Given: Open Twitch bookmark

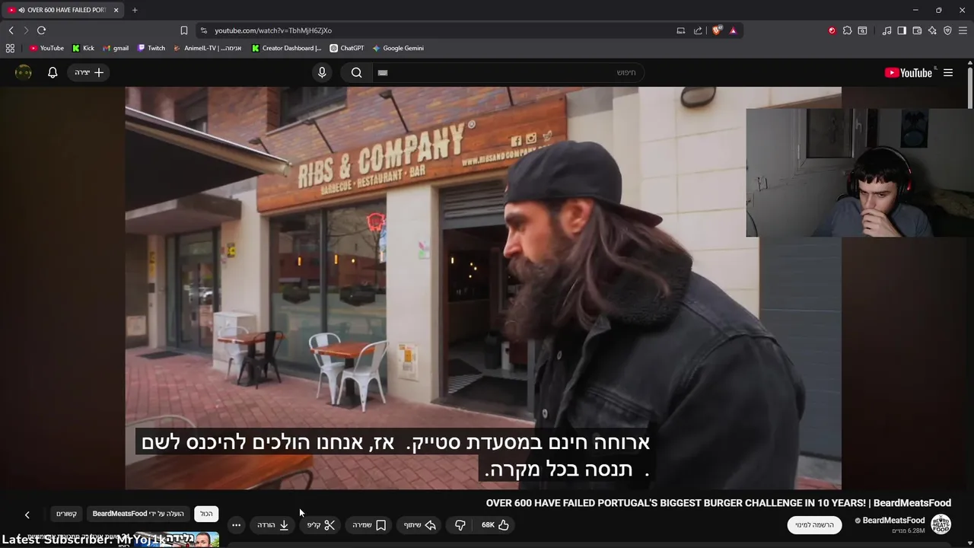Looking at the screenshot, I should tap(151, 48).
